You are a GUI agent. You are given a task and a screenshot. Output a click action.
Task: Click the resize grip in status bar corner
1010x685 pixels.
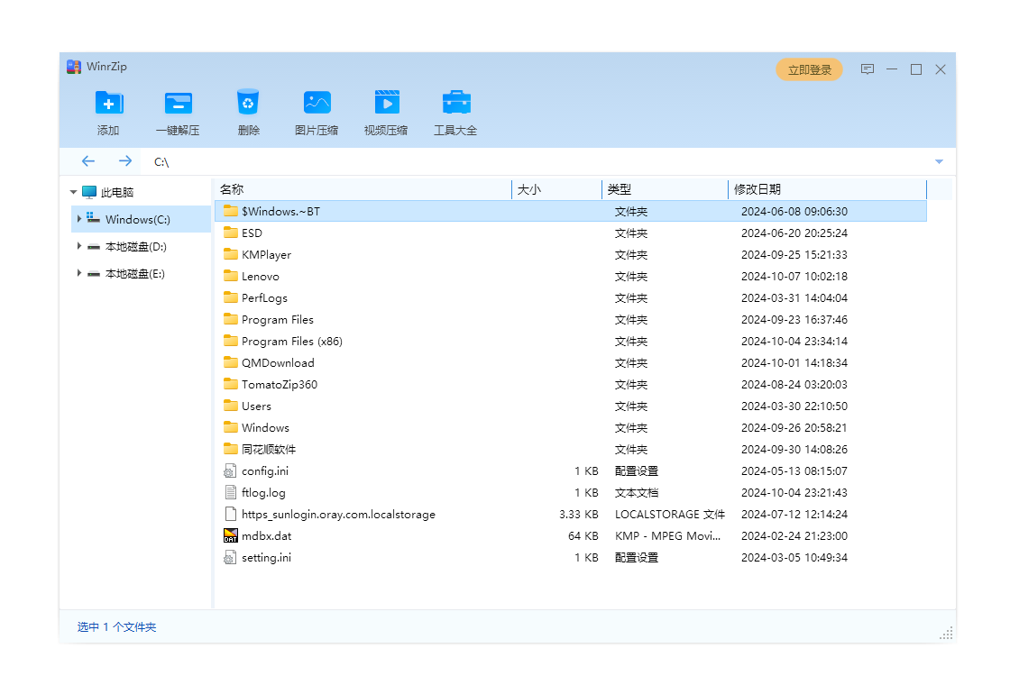click(x=946, y=633)
